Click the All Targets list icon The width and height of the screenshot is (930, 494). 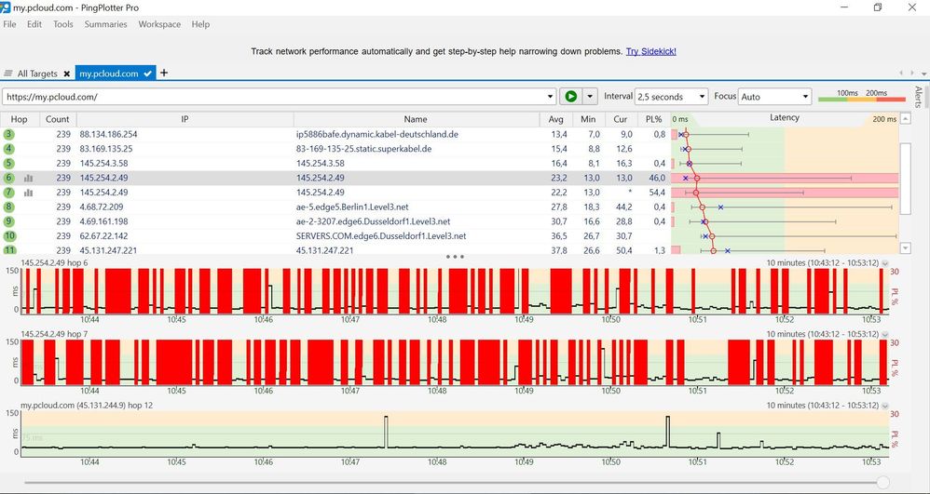[8, 73]
